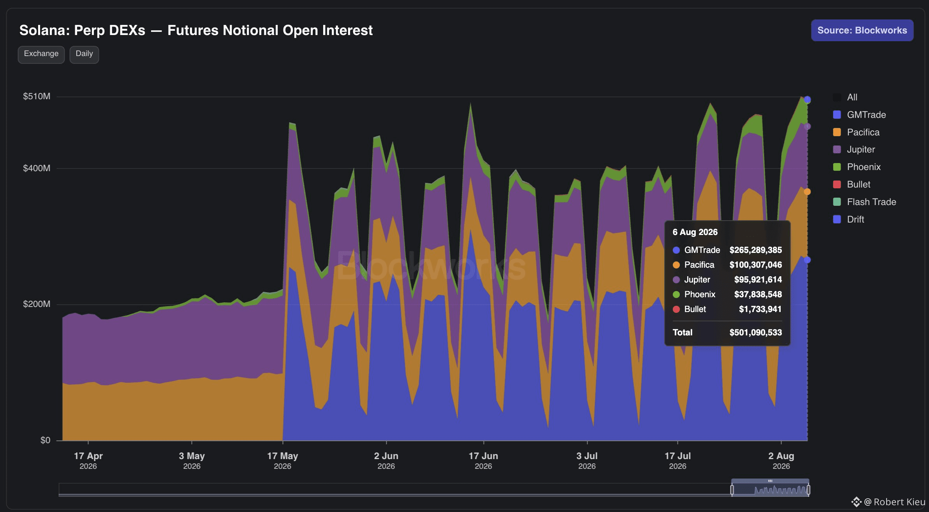Click the 'Total' label in the tooltip
This screenshot has width=929, height=512.
pos(683,333)
